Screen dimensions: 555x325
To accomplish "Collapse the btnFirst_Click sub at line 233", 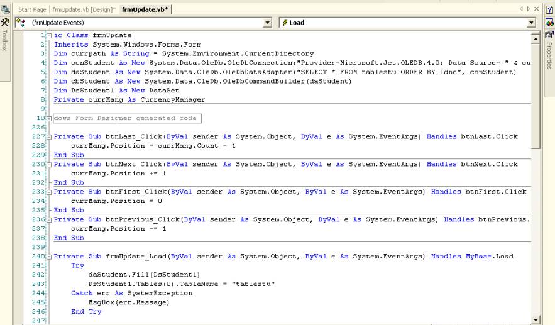I will tap(49, 192).
